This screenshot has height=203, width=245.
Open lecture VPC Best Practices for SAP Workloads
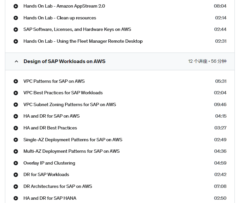click(63, 93)
